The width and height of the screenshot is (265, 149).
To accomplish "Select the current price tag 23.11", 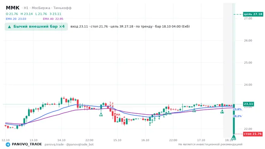I will pos(248,104).
